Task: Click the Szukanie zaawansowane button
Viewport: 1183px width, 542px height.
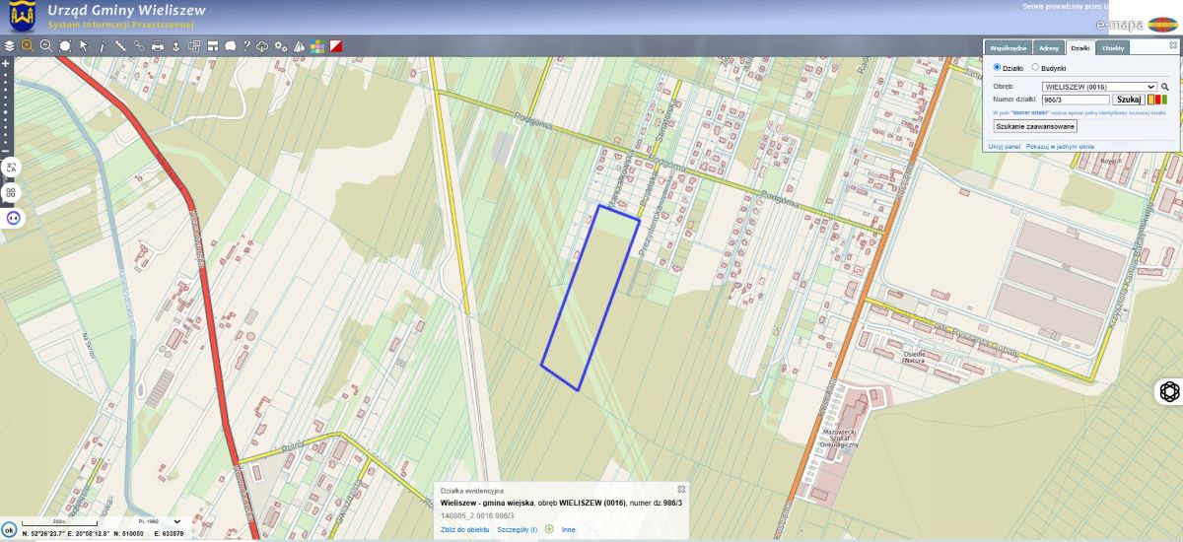Action: pyautogui.click(x=1035, y=127)
